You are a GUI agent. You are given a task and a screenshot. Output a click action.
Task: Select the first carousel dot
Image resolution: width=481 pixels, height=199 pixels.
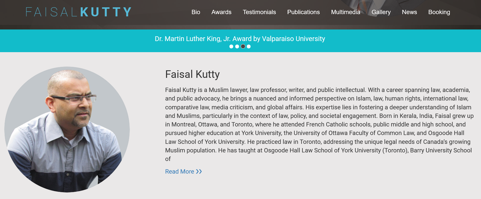231,46
